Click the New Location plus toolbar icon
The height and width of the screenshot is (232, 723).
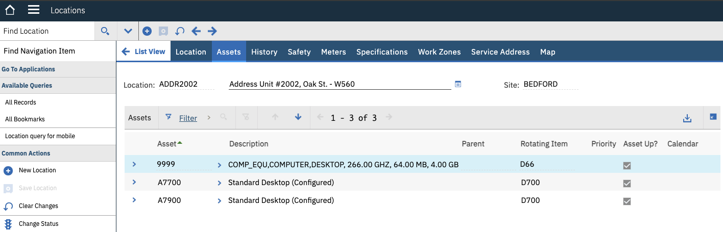[147, 31]
